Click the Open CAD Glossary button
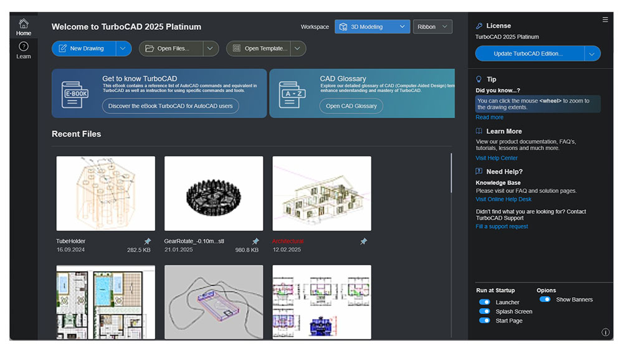Screen dimensions: 623x352 [x=351, y=106]
